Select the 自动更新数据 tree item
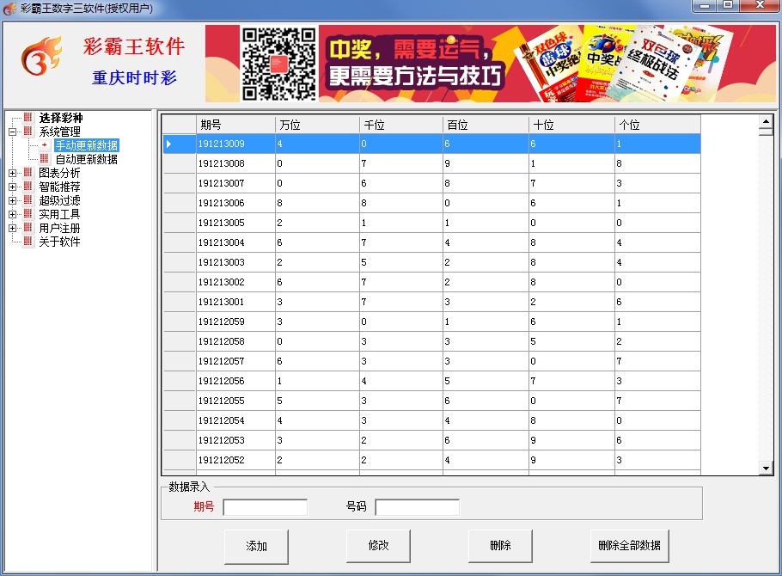The image size is (782, 576). click(x=86, y=159)
